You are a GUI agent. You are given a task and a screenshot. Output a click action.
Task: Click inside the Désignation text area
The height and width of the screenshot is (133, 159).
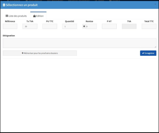point(79,43)
